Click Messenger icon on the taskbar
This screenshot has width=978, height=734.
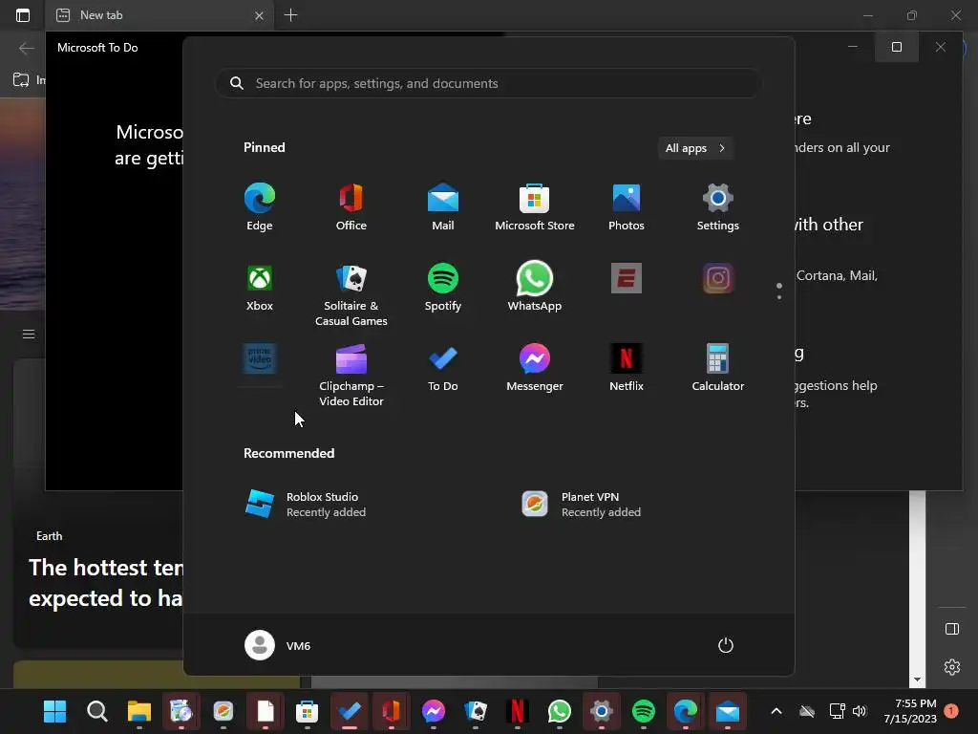(434, 711)
